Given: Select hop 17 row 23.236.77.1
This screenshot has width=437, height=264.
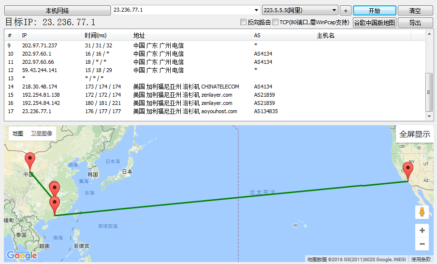Looking at the screenshot, I should pos(37,111).
